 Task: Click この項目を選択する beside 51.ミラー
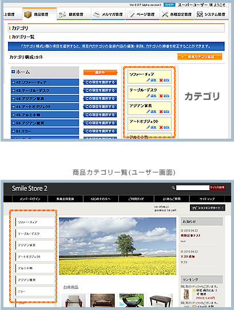point(100,131)
